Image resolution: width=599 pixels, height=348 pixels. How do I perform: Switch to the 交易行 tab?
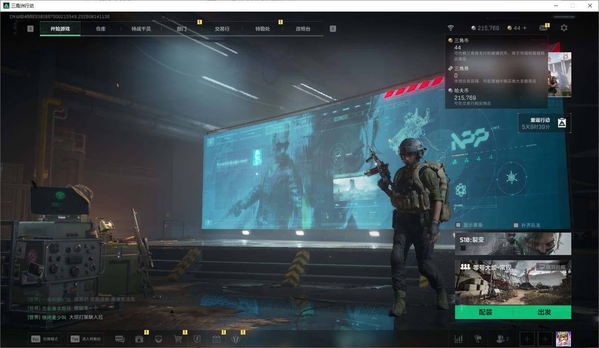coord(222,29)
